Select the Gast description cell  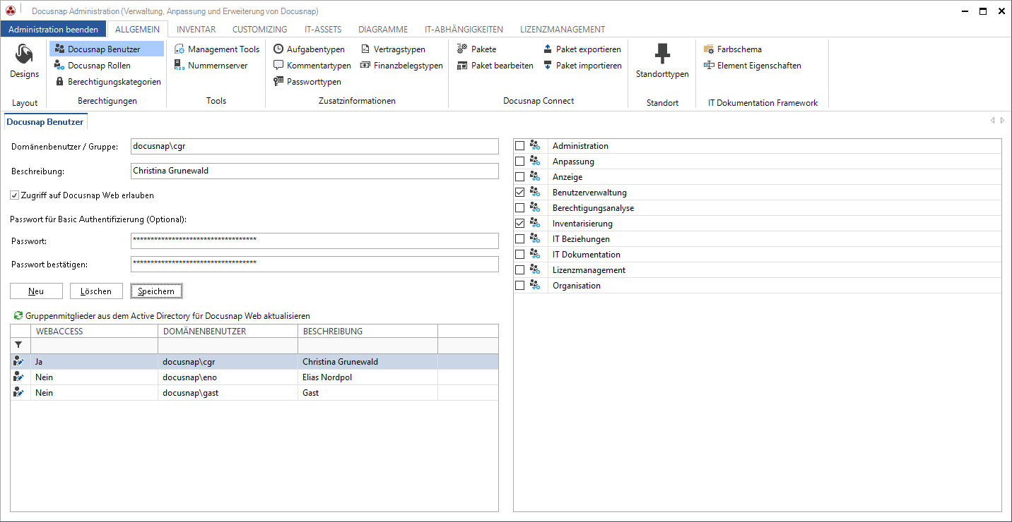pyautogui.click(x=367, y=392)
